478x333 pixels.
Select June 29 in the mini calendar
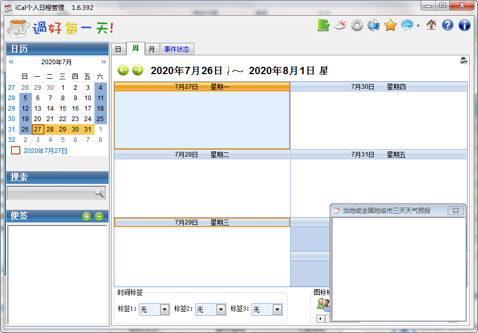click(38, 88)
